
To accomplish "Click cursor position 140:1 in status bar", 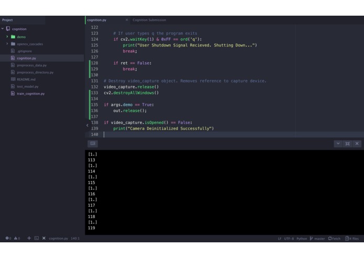I will 75,238.
